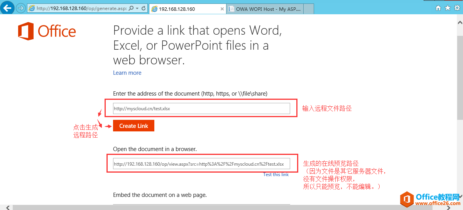Expand the address bar dropdown arrow
Image resolution: width=463 pixels, height=210 pixels.
coord(137,8)
